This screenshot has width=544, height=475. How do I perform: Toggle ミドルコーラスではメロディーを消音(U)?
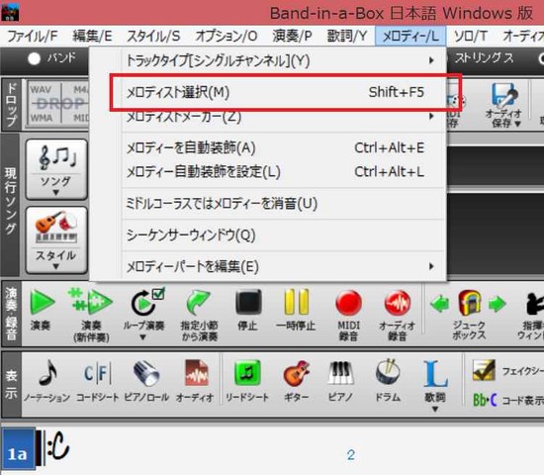point(284,204)
